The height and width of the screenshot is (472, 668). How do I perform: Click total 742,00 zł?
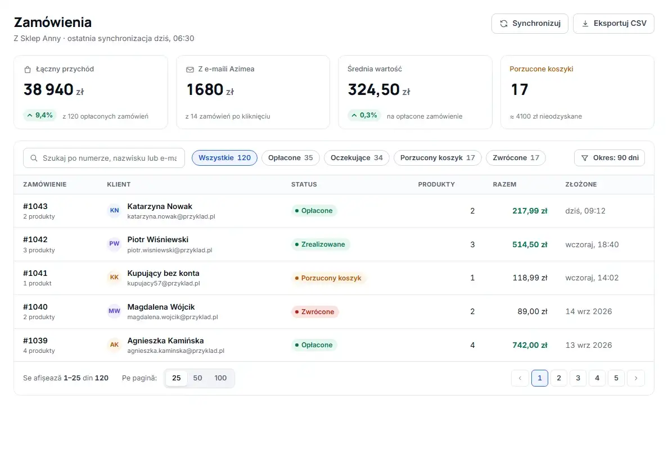tap(530, 345)
